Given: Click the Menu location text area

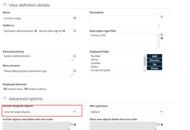Looking at the screenshot, I should [x=38, y=72].
